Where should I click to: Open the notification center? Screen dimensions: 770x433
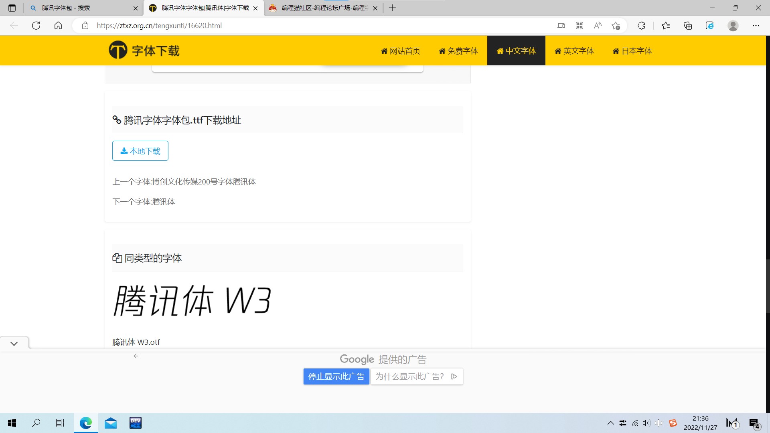pyautogui.click(x=754, y=423)
